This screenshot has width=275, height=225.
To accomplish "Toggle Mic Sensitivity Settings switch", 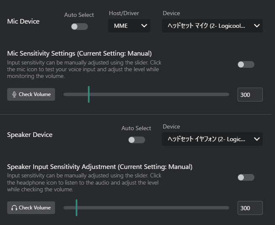I will [246, 64].
